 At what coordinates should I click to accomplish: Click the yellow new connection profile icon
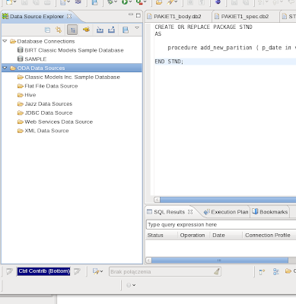click(86, 30)
